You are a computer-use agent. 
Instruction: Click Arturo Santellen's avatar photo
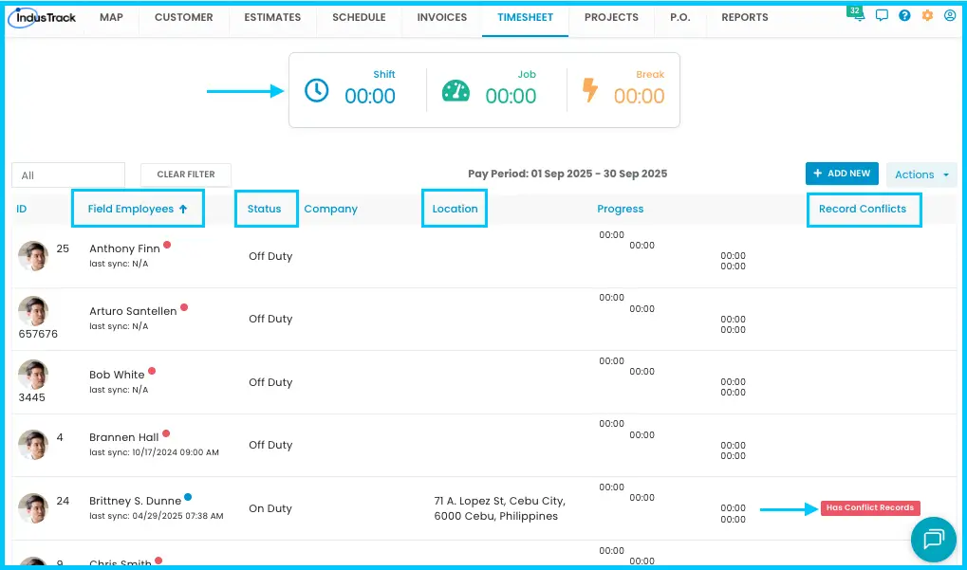pos(33,311)
